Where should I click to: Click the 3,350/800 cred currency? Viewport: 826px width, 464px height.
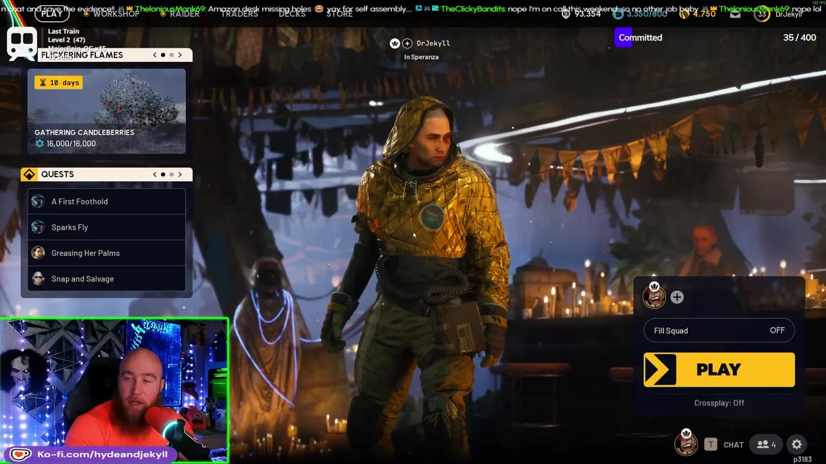640,14
